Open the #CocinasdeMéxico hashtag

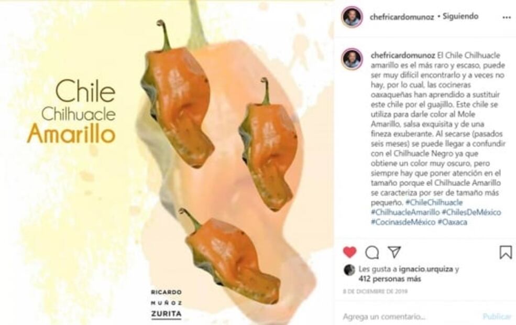tap(403, 222)
